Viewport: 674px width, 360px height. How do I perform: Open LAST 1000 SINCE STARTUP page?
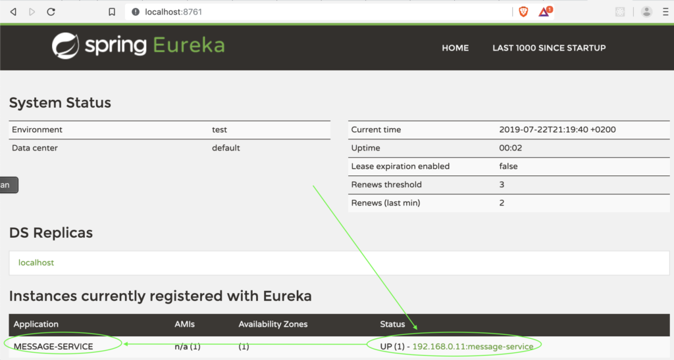(549, 48)
